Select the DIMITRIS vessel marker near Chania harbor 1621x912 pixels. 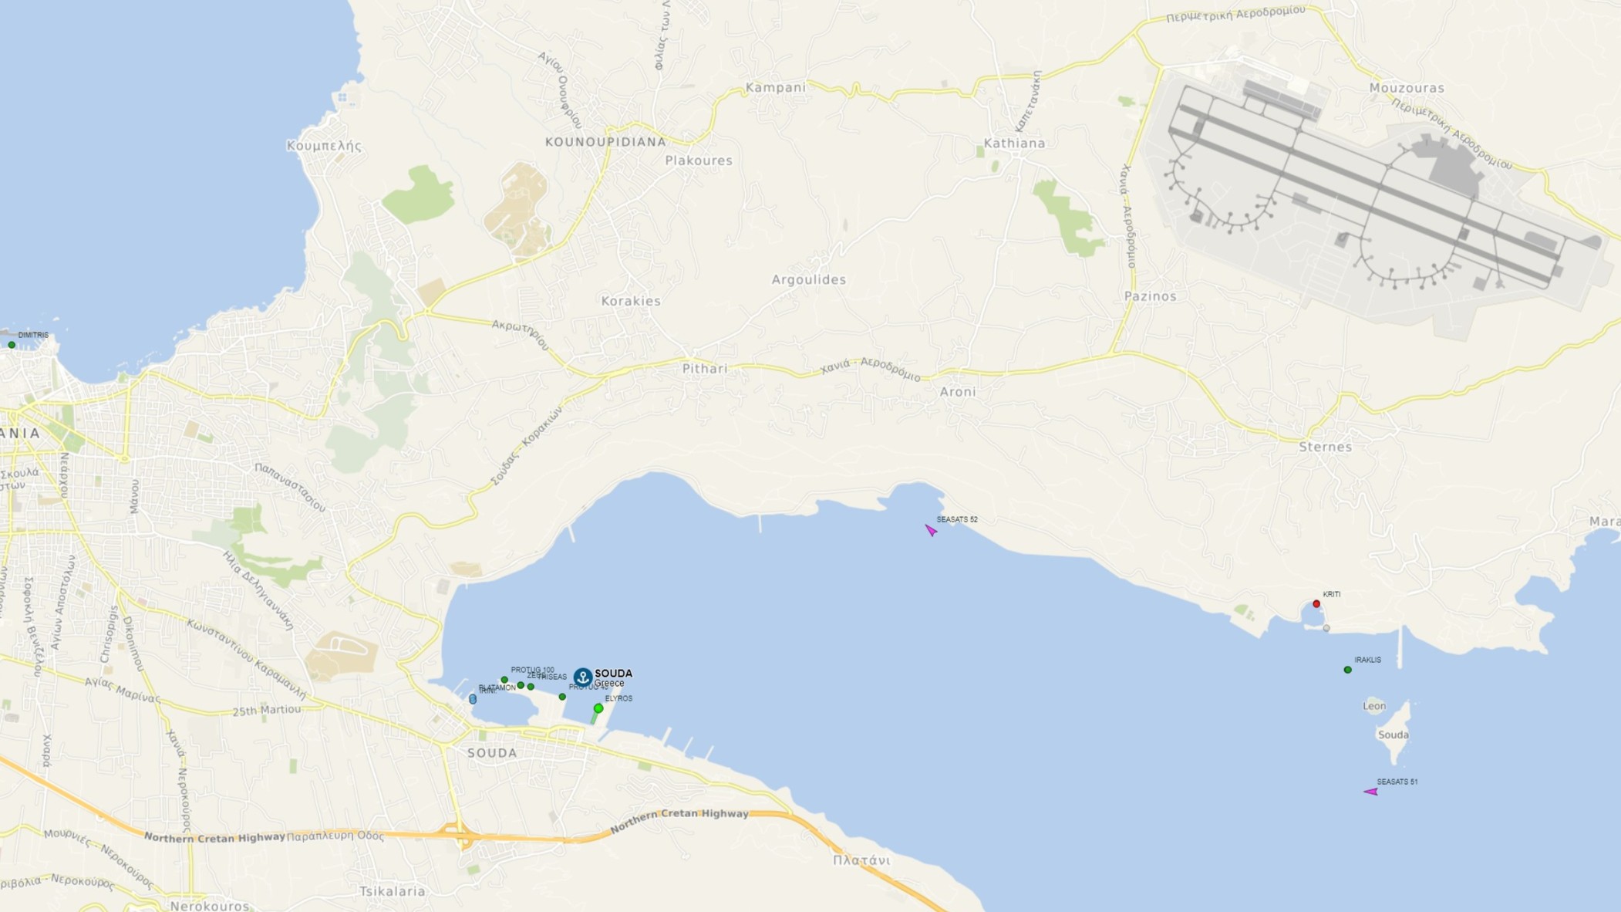tap(12, 345)
